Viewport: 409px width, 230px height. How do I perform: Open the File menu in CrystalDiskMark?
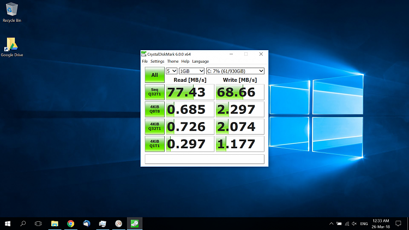pyautogui.click(x=145, y=61)
